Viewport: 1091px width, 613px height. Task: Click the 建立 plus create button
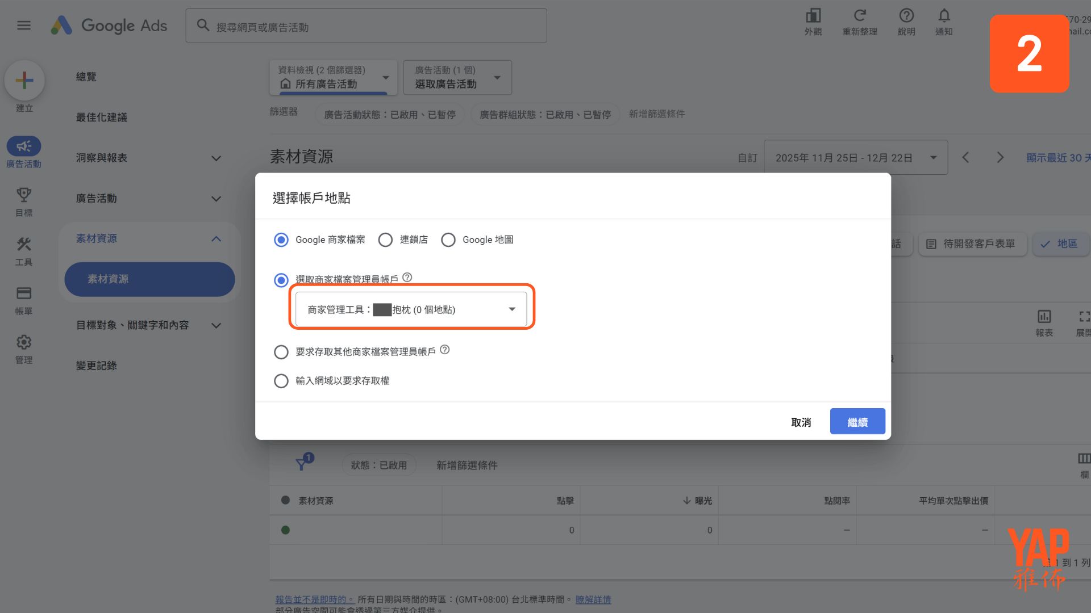click(24, 80)
